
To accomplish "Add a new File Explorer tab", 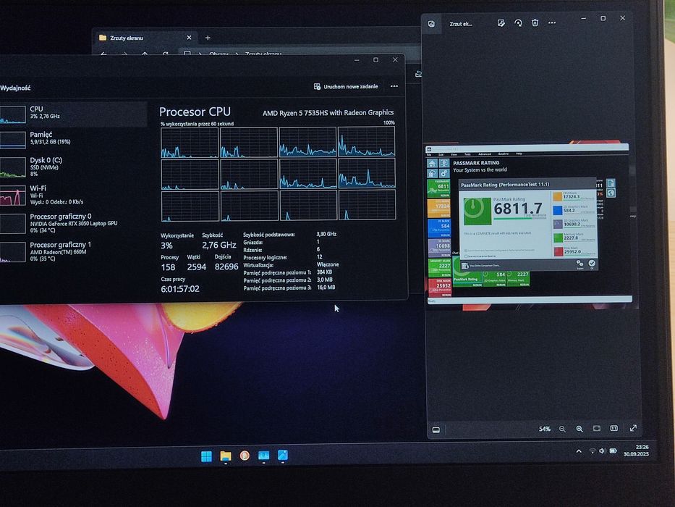I will click(x=208, y=38).
